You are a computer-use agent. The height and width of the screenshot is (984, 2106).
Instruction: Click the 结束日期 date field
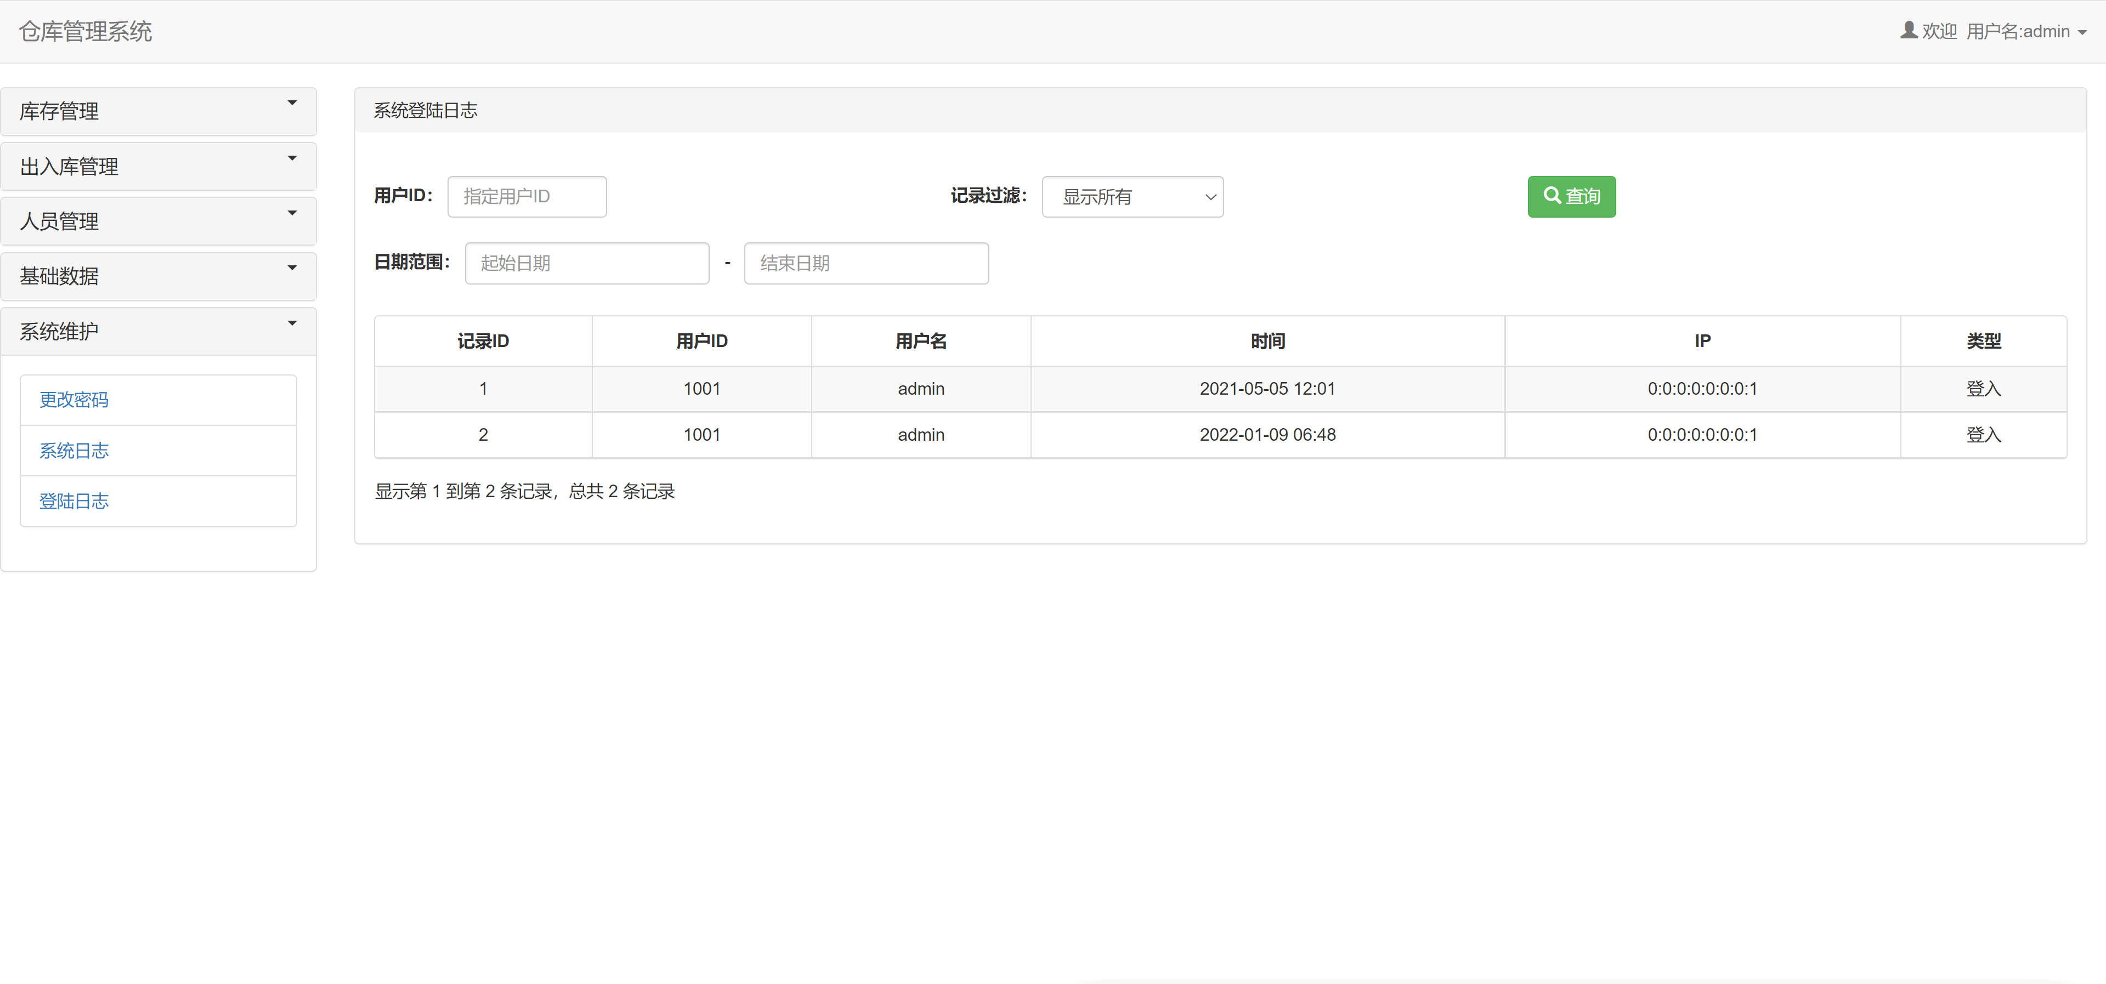click(866, 263)
